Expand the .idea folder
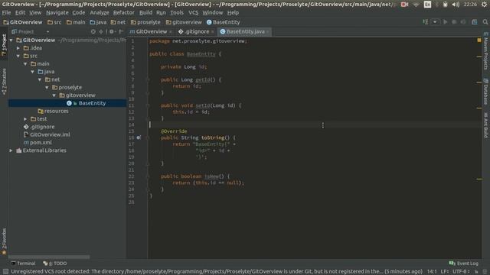 click(18, 48)
